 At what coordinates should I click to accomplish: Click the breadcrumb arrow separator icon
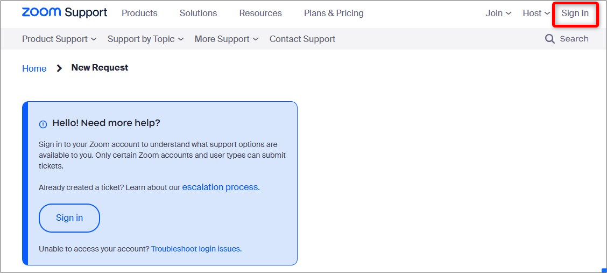[x=59, y=68]
